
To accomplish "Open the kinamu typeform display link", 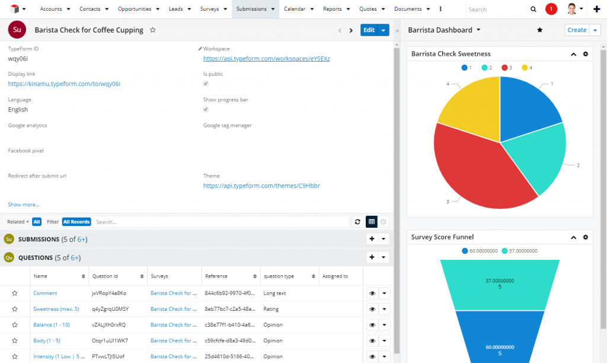I will tap(64, 84).
